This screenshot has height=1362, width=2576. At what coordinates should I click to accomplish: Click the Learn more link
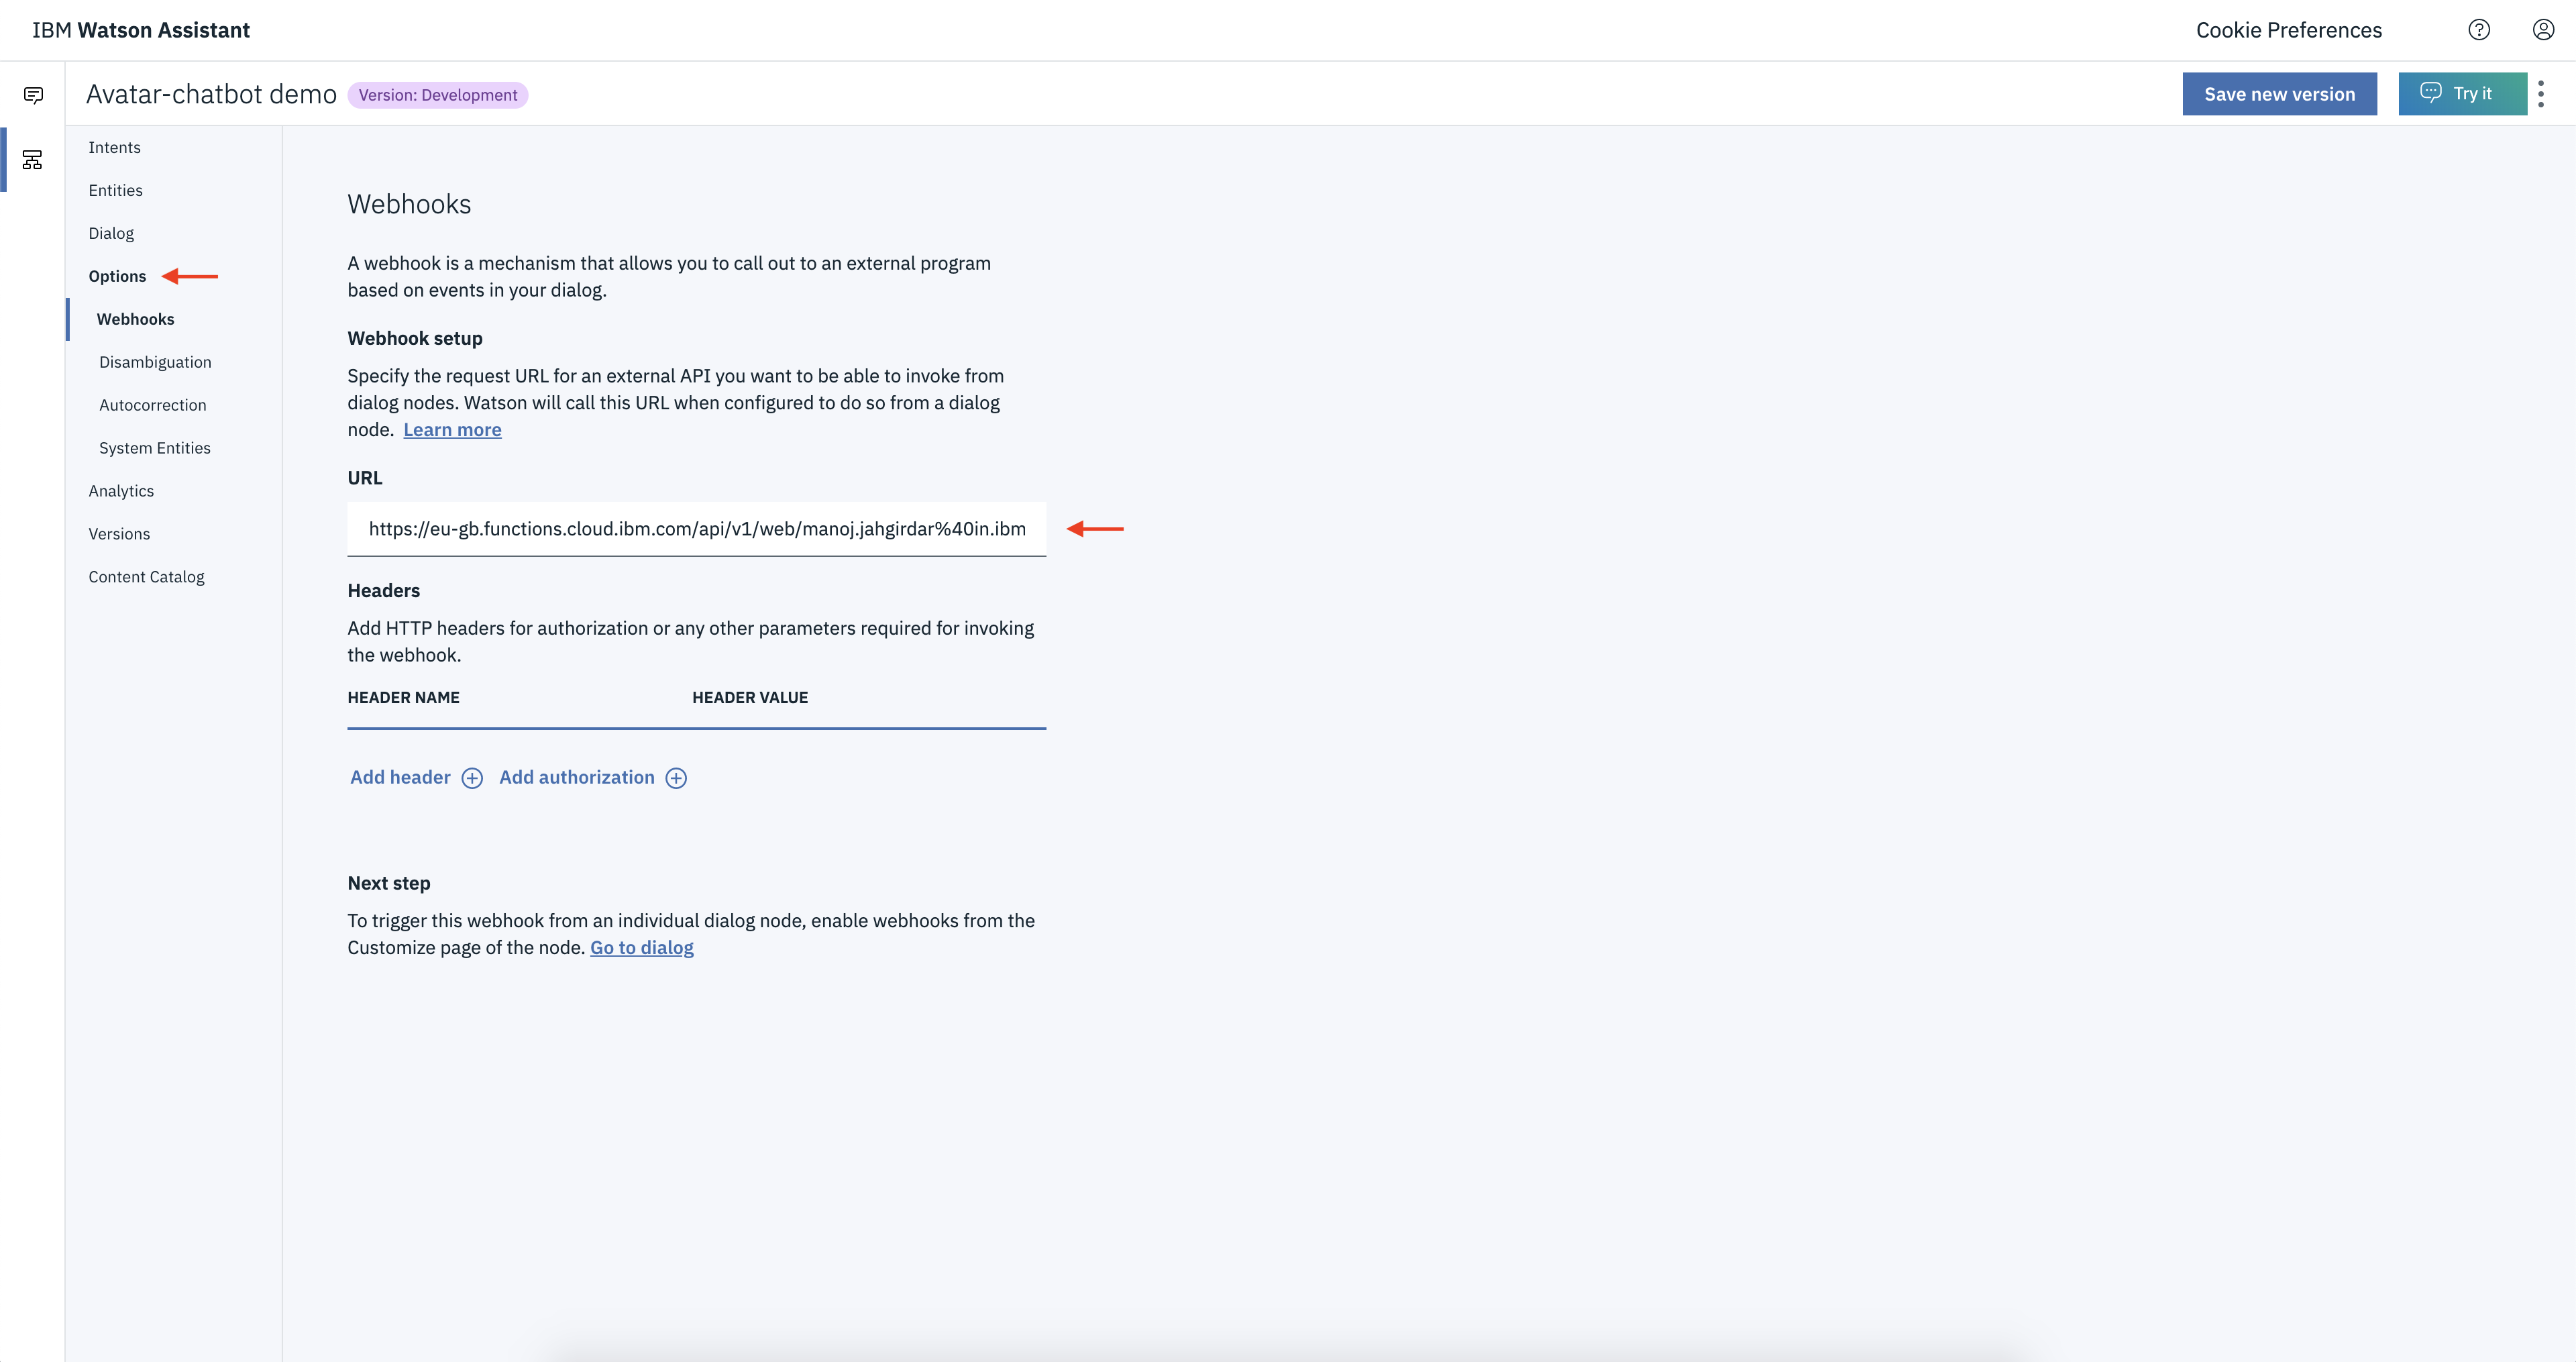click(x=452, y=430)
